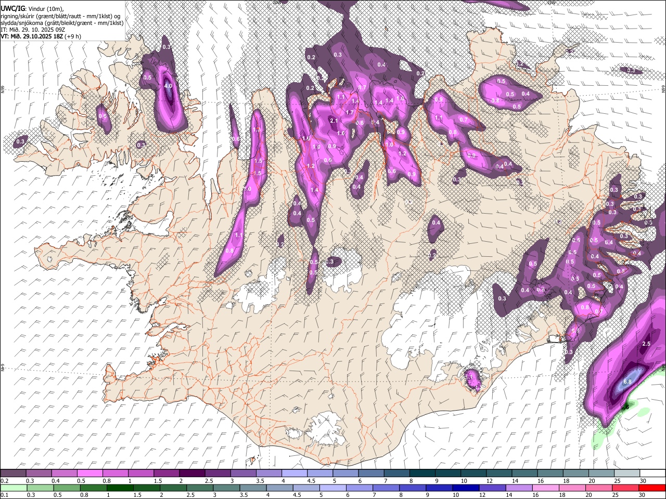
Task: Select top-row legend swatch starting at 4
Action: click(x=294, y=473)
